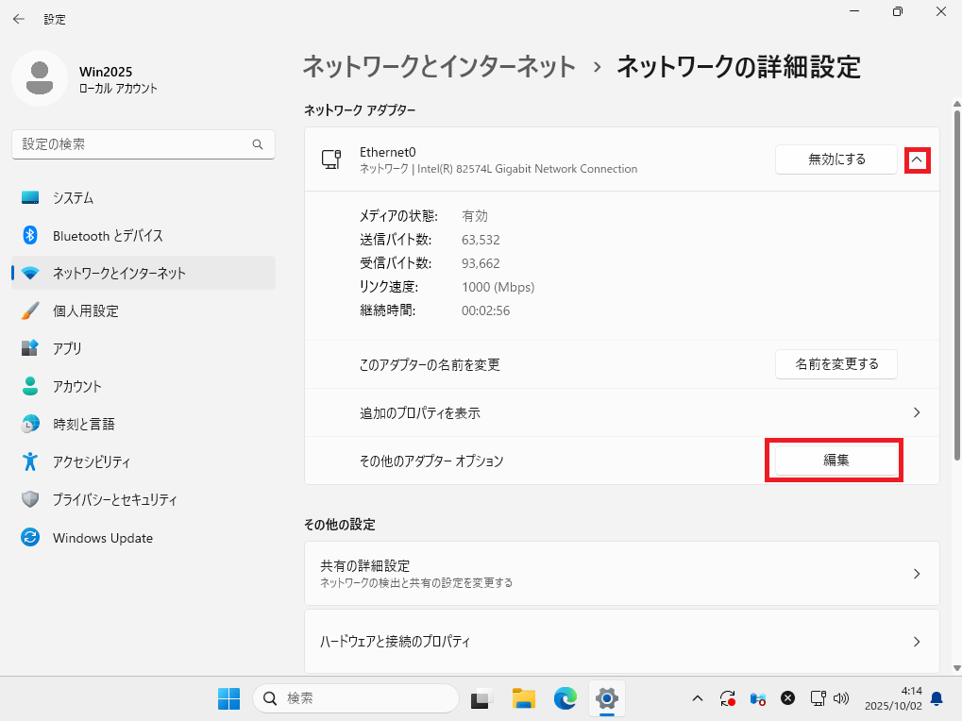This screenshot has height=721, width=962.
Task: Open System settings from the sidebar
Action: pyautogui.click(x=73, y=198)
